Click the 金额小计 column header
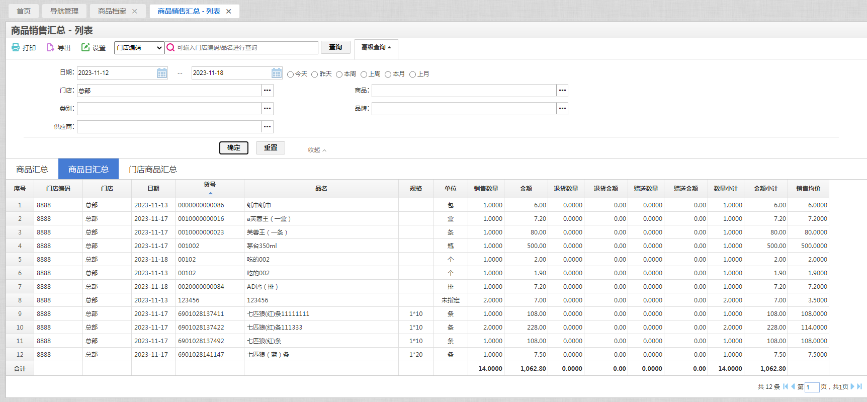The image size is (867, 402). [765, 189]
